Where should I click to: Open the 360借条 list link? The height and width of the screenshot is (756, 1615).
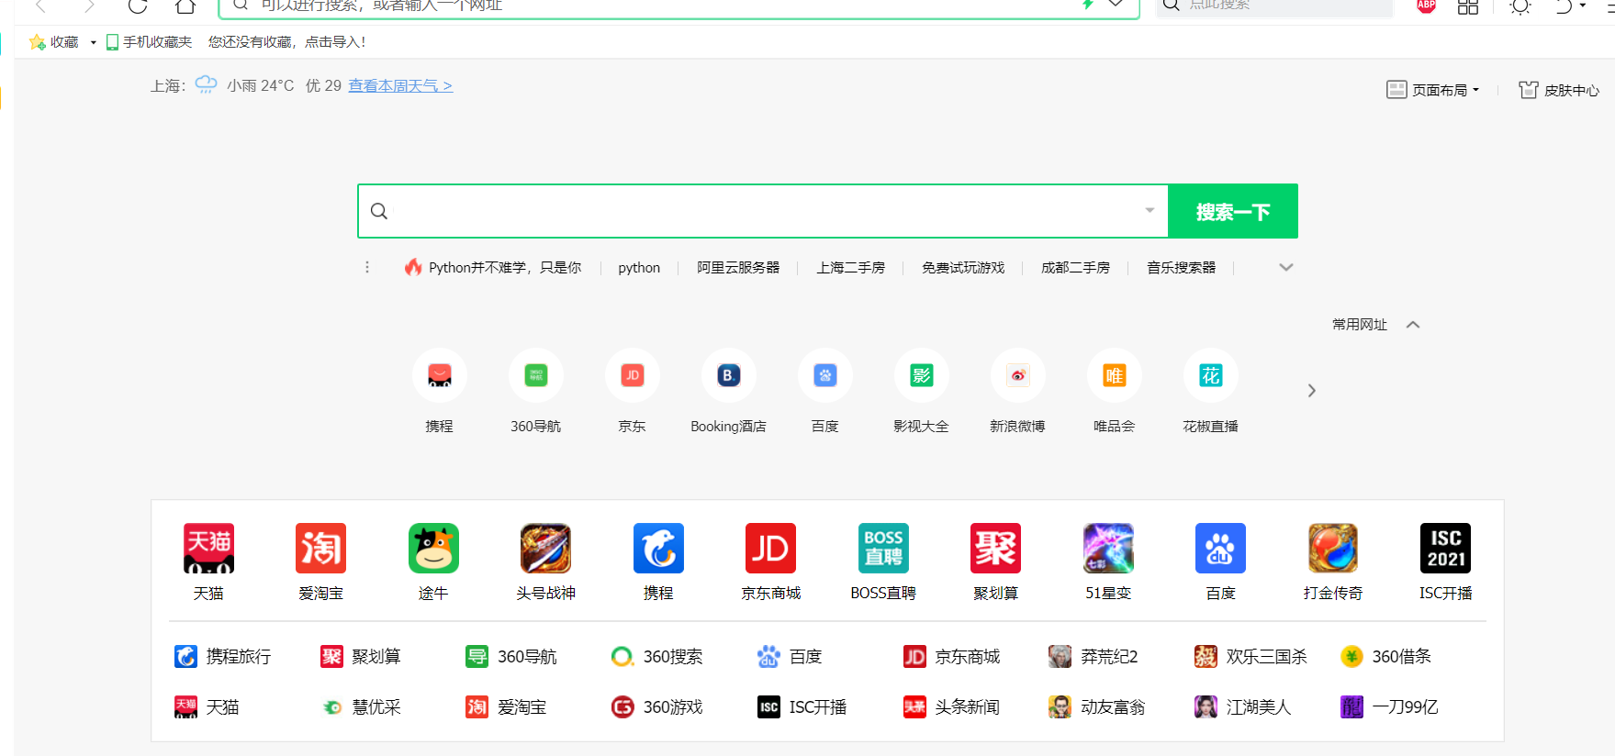pos(1386,656)
